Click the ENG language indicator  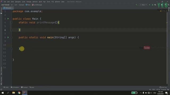pos(155,93)
